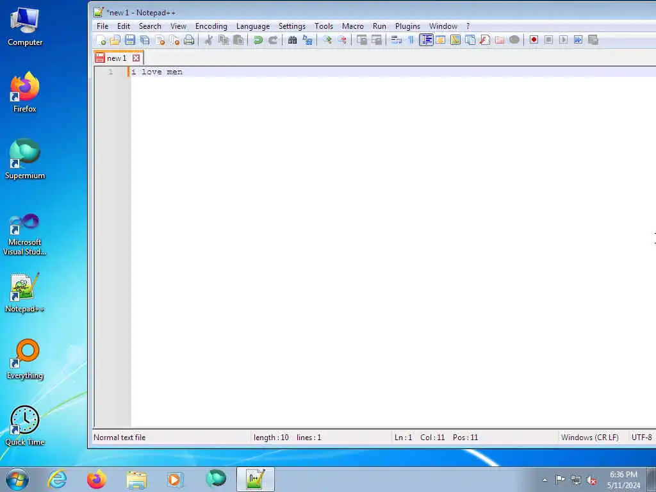Print the document using the printer icon

[189, 40]
